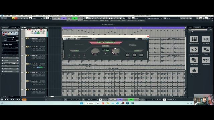Screen dimensions: 214x120
Task: Toggle yellow global Mute (M) button
Action: 13,18
